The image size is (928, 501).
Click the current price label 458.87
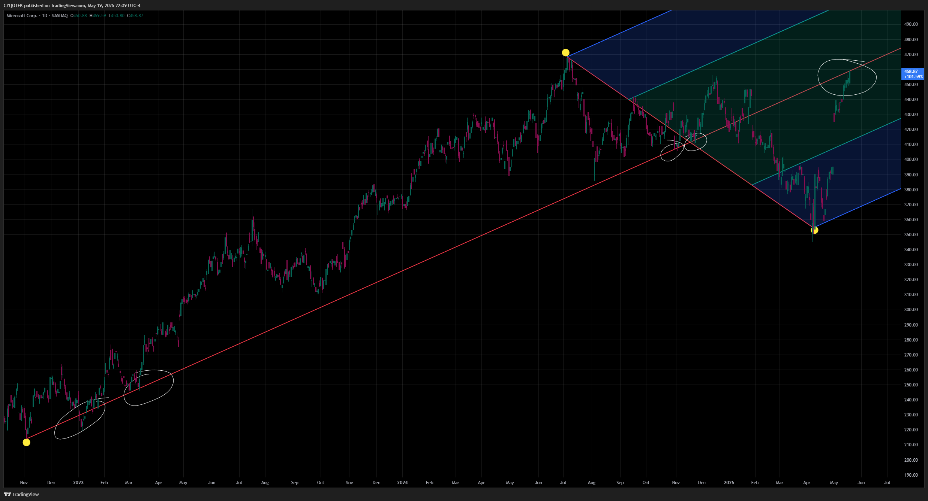coord(912,74)
